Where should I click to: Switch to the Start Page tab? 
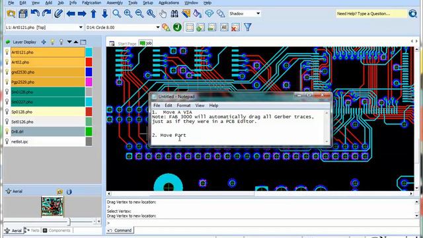(x=124, y=44)
